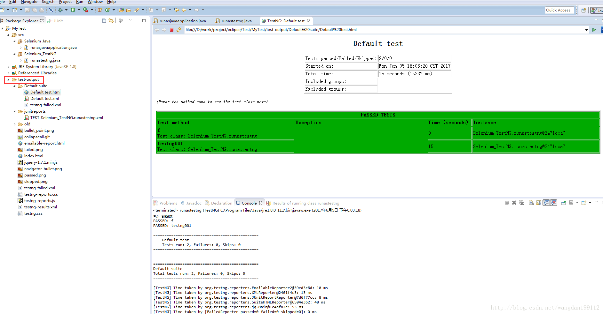
Task: Switch to the Problems tab
Action: 165,203
